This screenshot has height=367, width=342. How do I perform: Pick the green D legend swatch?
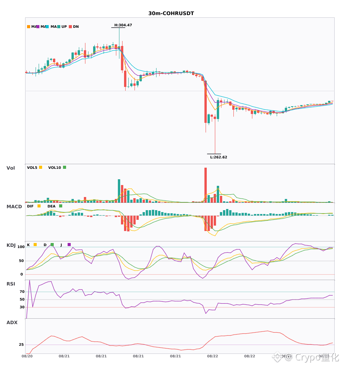click(52, 245)
